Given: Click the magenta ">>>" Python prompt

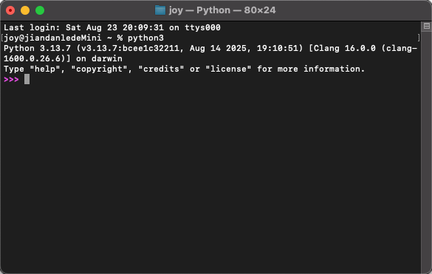Looking at the screenshot, I should pyautogui.click(x=11, y=79).
